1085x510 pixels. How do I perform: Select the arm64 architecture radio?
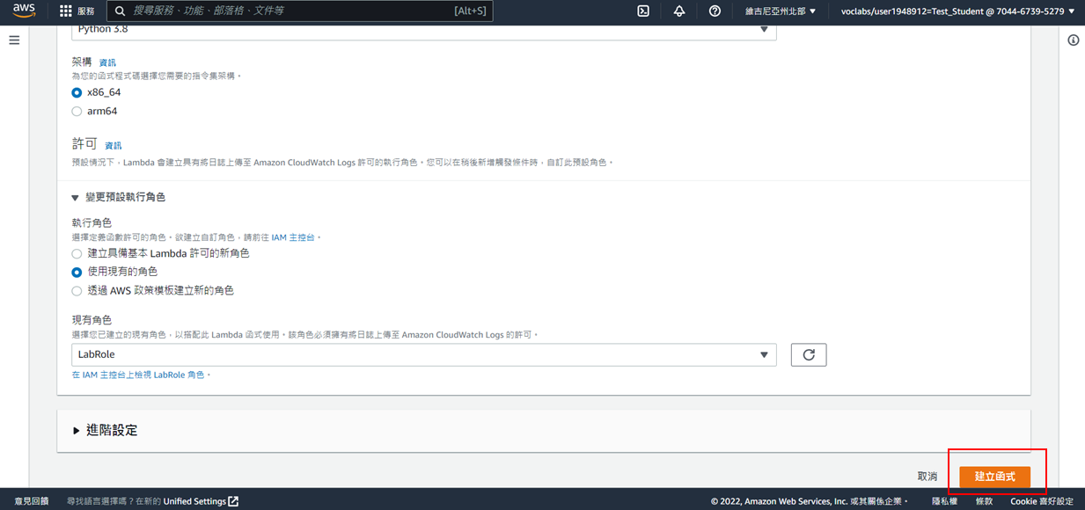[x=77, y=112]
